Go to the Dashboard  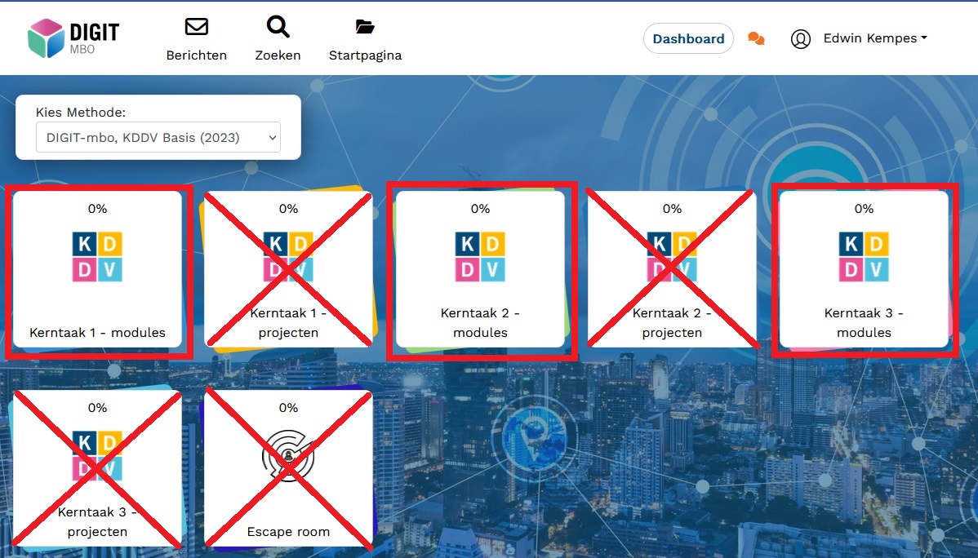(x=688, y=38)
